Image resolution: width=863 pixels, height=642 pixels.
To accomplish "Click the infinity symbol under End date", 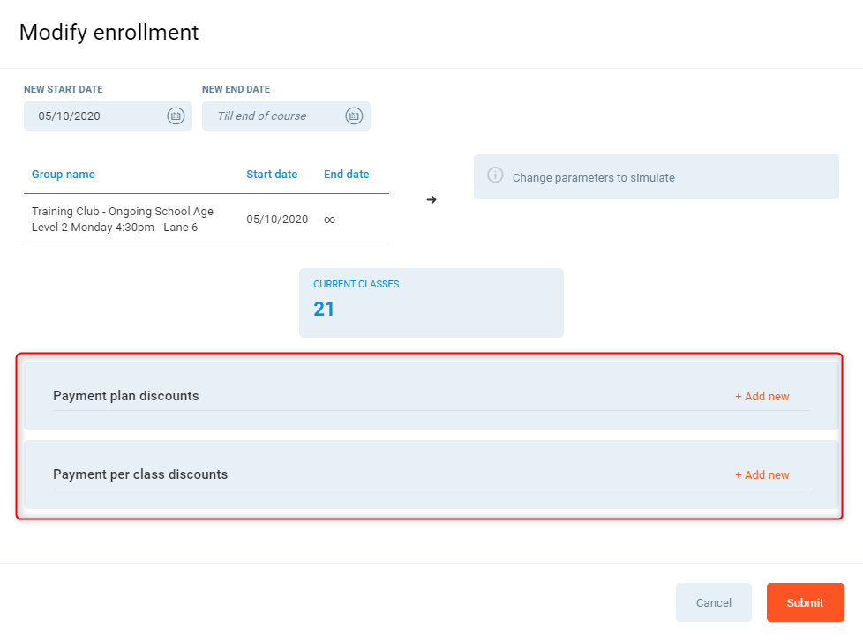I will pos(329,220).
